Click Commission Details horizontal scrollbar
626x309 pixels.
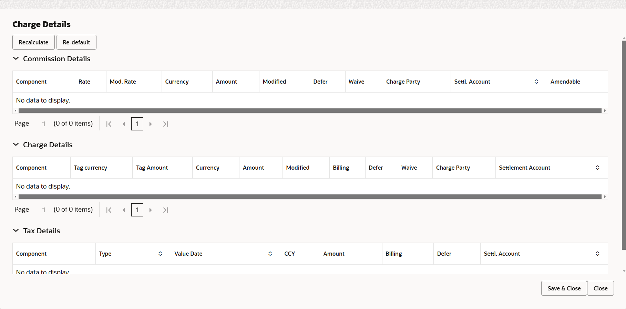click(x=310, y=110)
